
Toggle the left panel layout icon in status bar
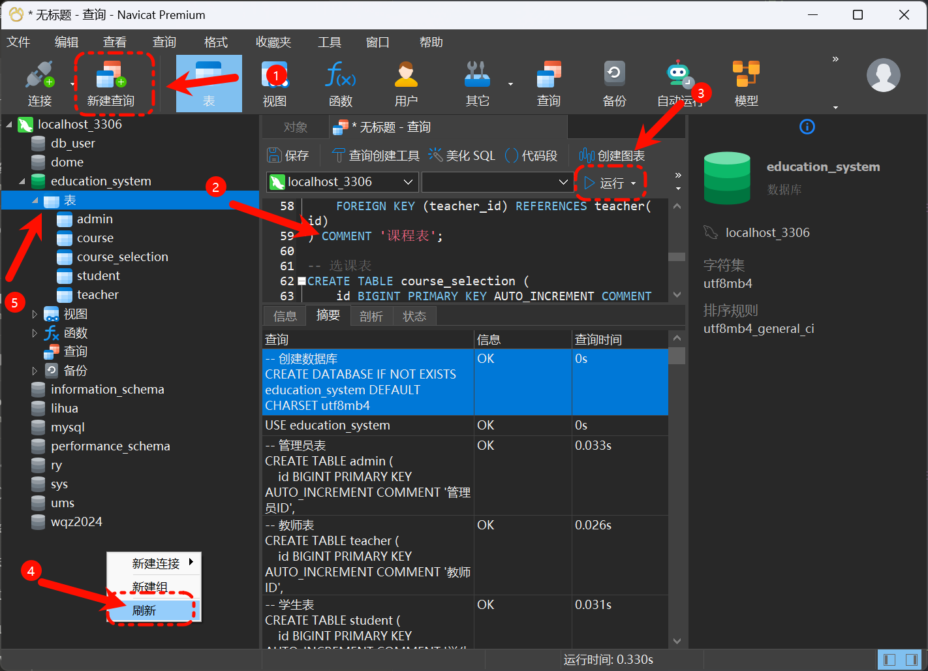pos(889,660)
